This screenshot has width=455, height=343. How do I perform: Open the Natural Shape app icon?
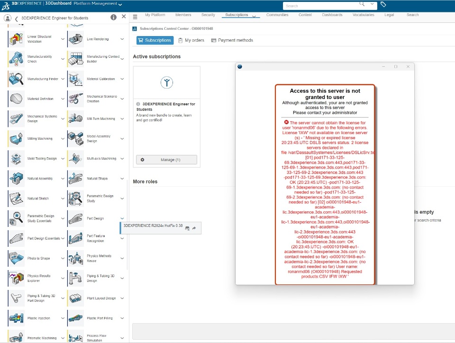76,179
